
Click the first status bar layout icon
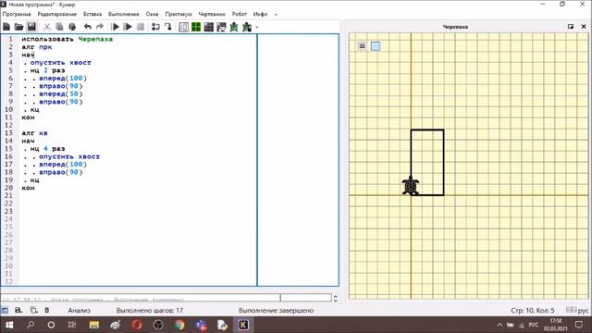(5, 311)
